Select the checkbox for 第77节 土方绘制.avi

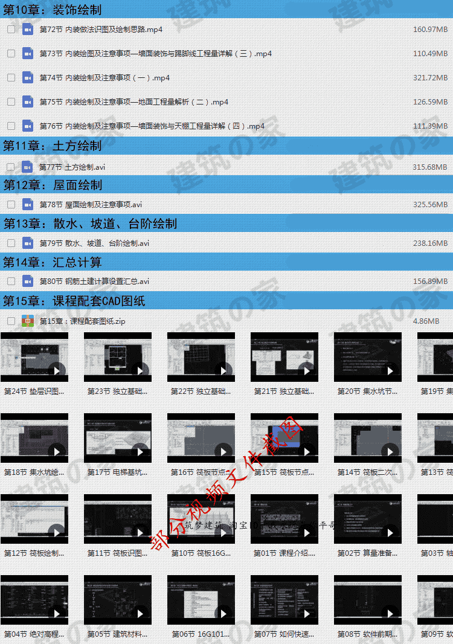pyautogui.click(x=11, y=167)
